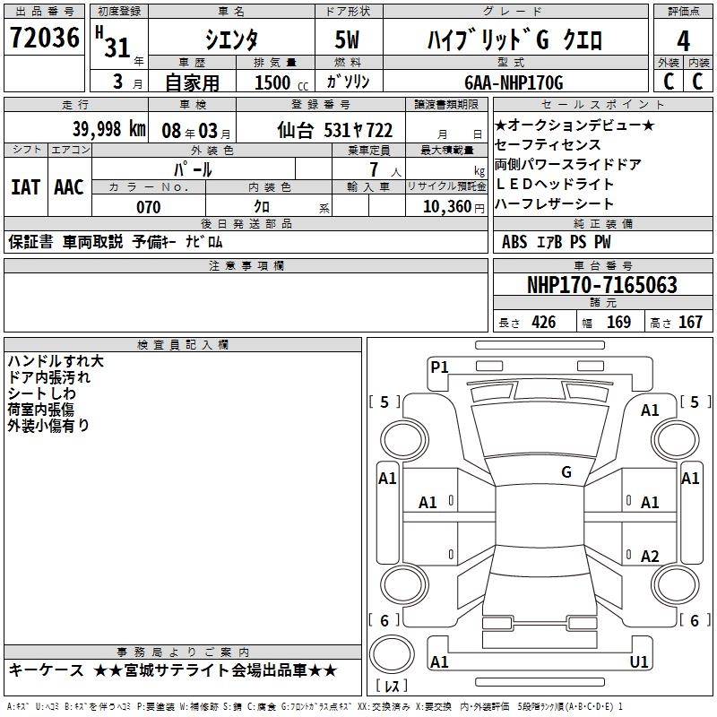This screenshot has width=717, height=717.
Task: Click the spare tire circle above レス
Action: (x=393, y=652)
